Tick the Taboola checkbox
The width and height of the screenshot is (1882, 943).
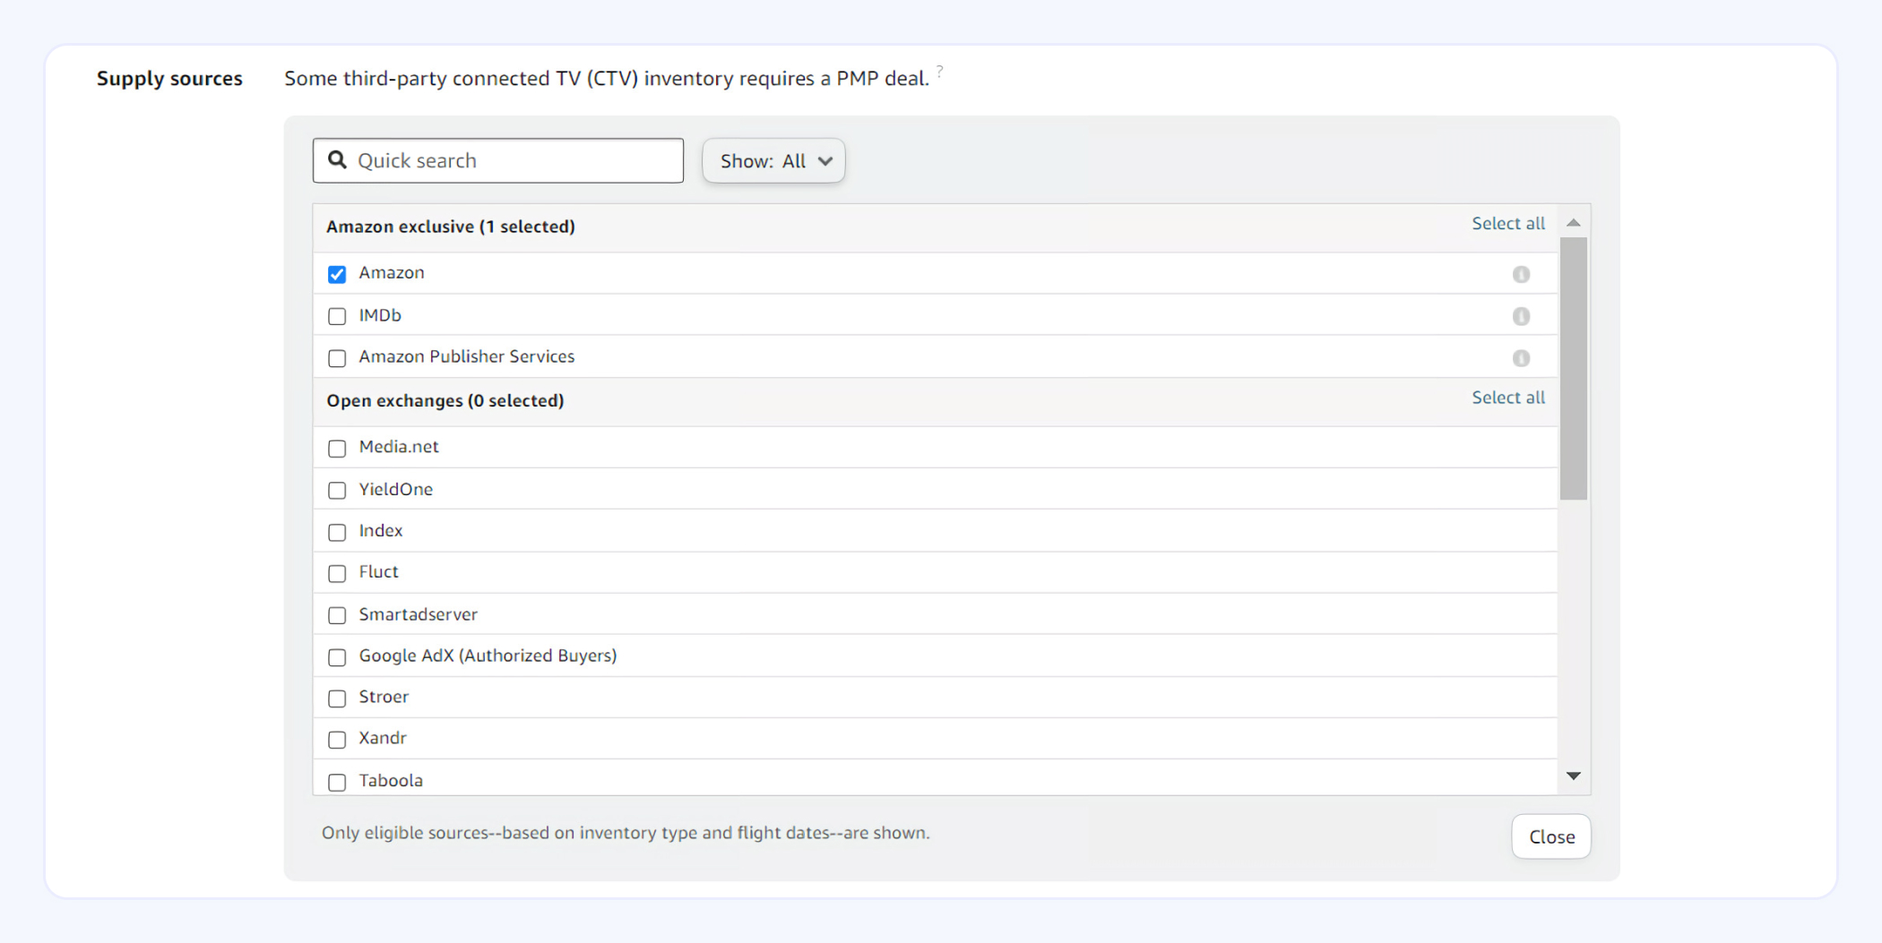click(x=337, y=782)
